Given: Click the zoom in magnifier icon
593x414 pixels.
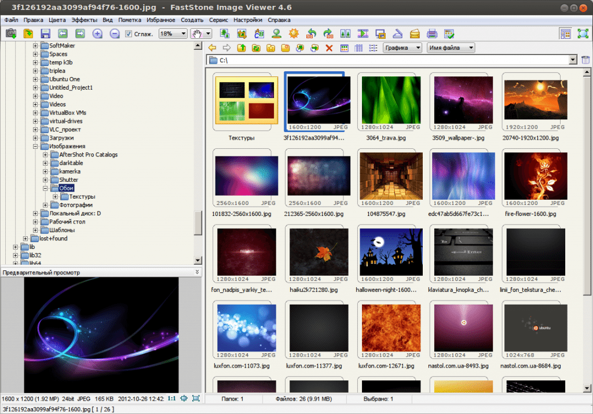Looking at the screenshot, I should coord(97,34).
